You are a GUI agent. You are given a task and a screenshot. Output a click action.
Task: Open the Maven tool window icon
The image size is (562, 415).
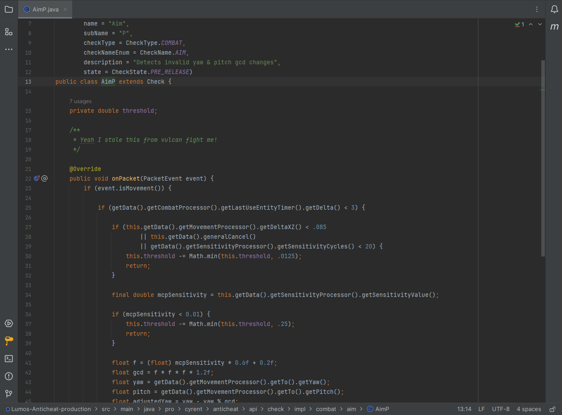coord(554,27)
